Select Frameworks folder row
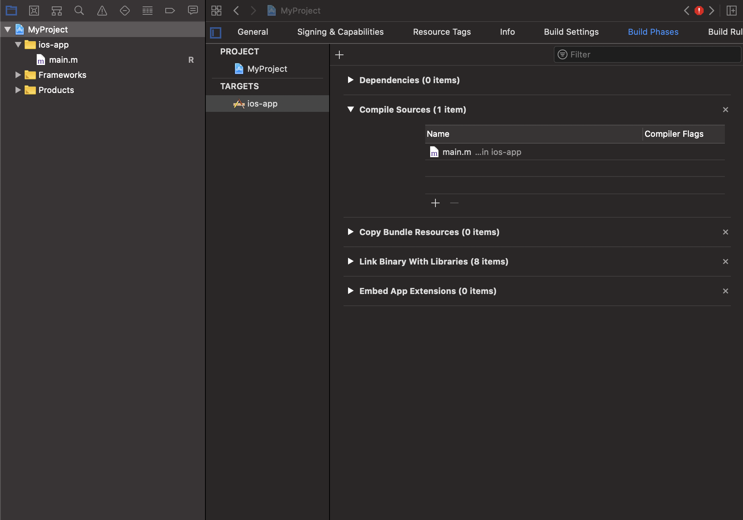The height and width of the screenshot is (520, 743). [x=103, y=75]
